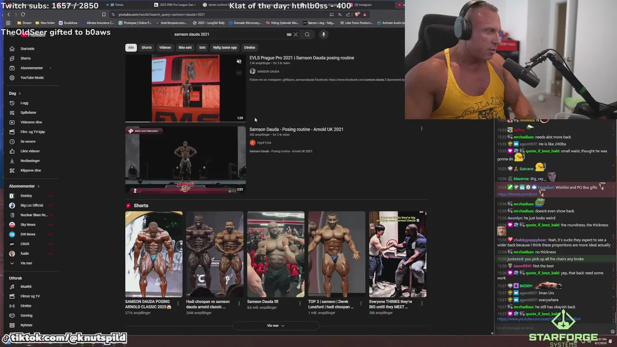
Task: Visit FlynF1234 channel link
Action: point(264,143)
